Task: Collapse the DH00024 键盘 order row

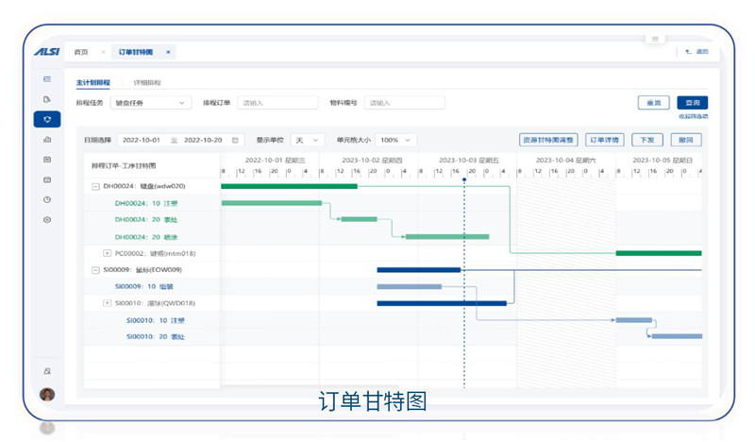Action: [x=95, y=186]
